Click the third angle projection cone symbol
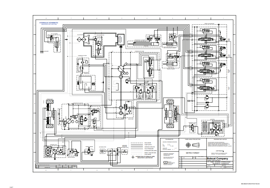Screen dimensions: 270x188 point(196,145)
